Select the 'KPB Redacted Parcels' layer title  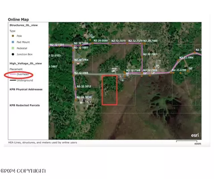click(25, 106)
